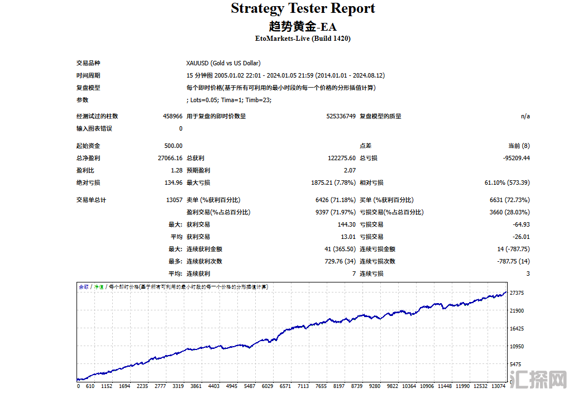Select largest loss trade -64.93
Viewport: 578px width, 393px height.
521,224
